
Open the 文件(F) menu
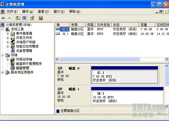12,12
